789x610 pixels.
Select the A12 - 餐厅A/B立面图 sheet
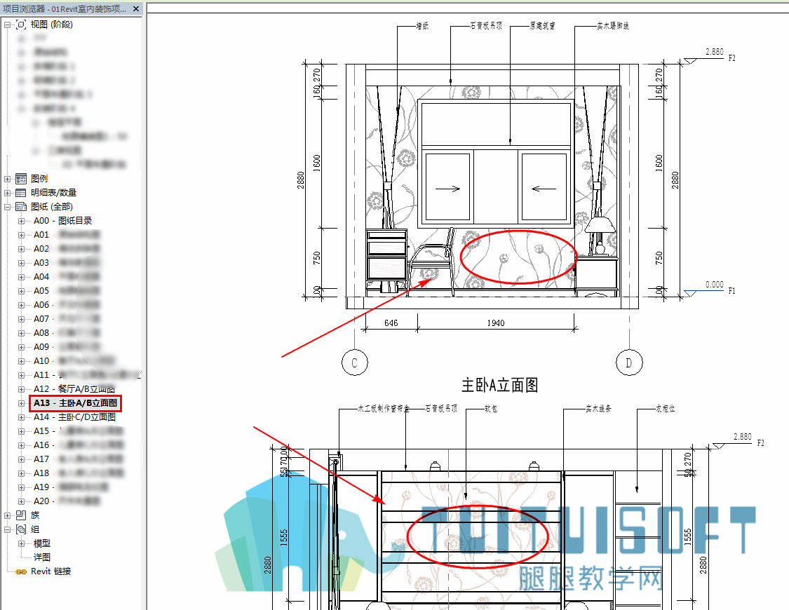[x=74, y=388]
